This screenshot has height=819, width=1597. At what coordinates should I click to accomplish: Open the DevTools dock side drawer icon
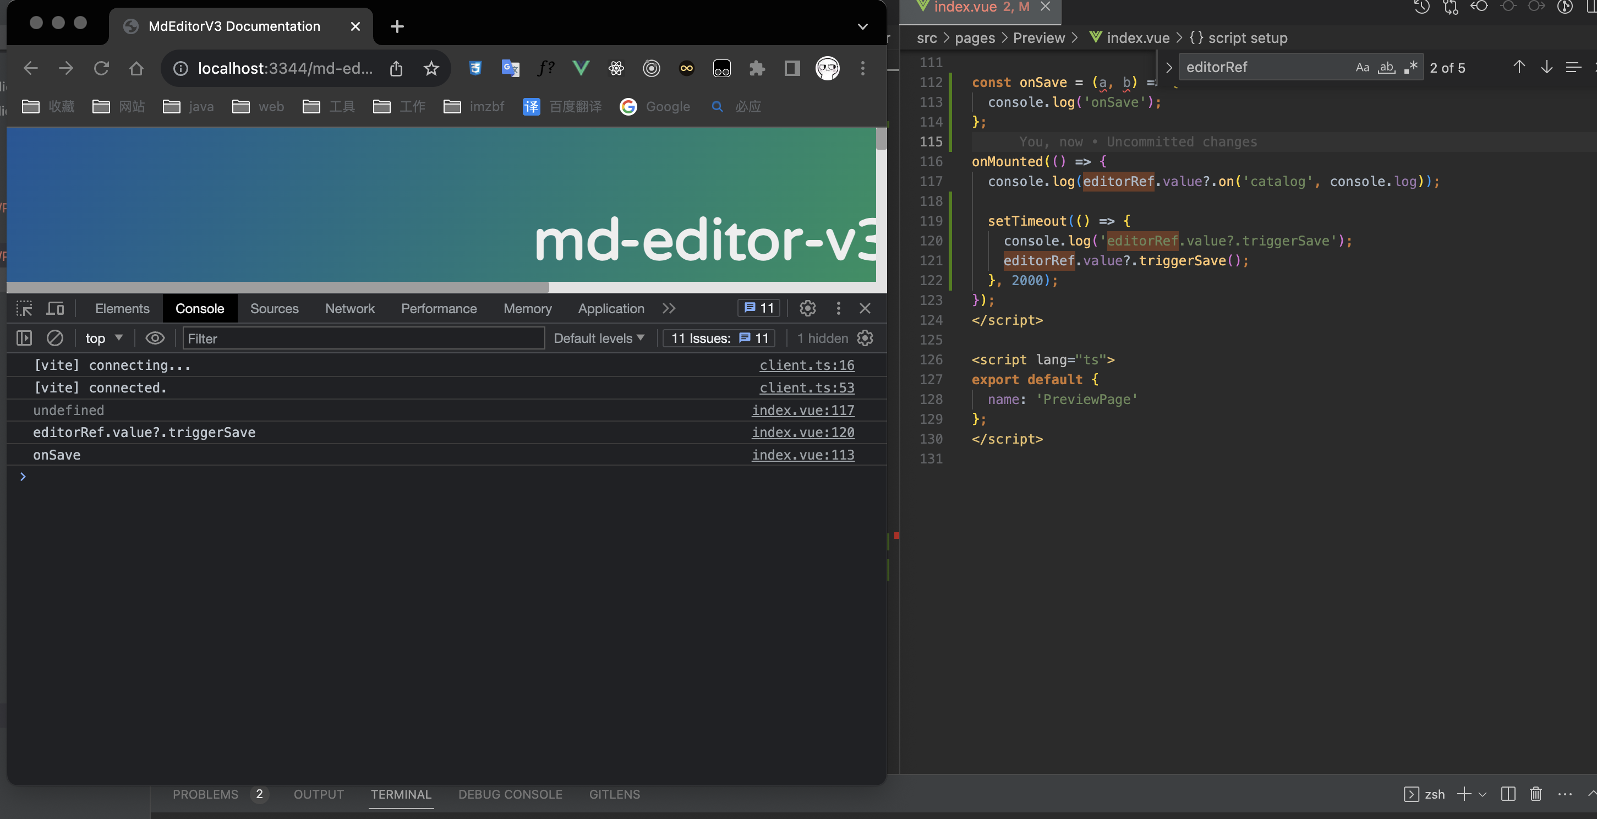24,338
